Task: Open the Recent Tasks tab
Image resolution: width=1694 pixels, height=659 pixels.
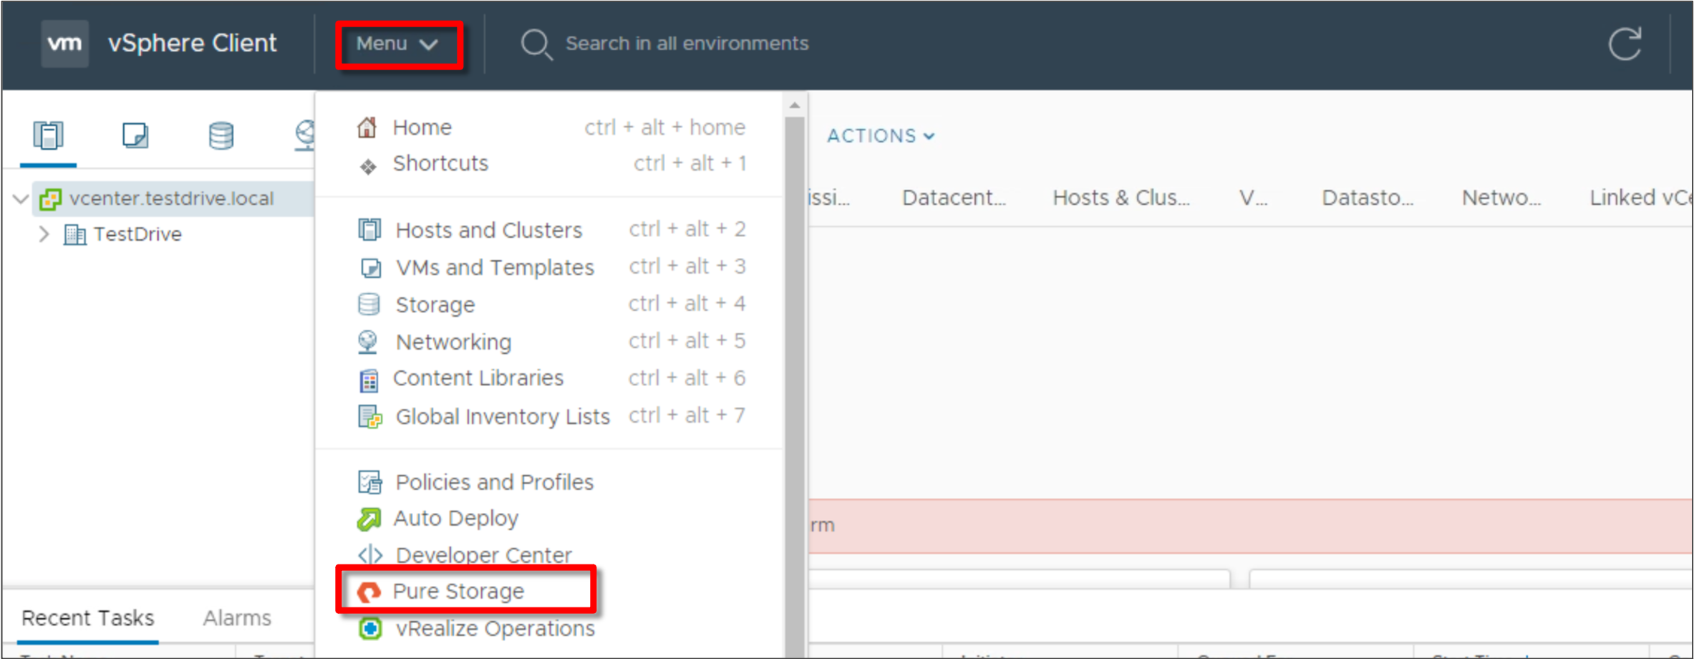Action: click(87, 618)
